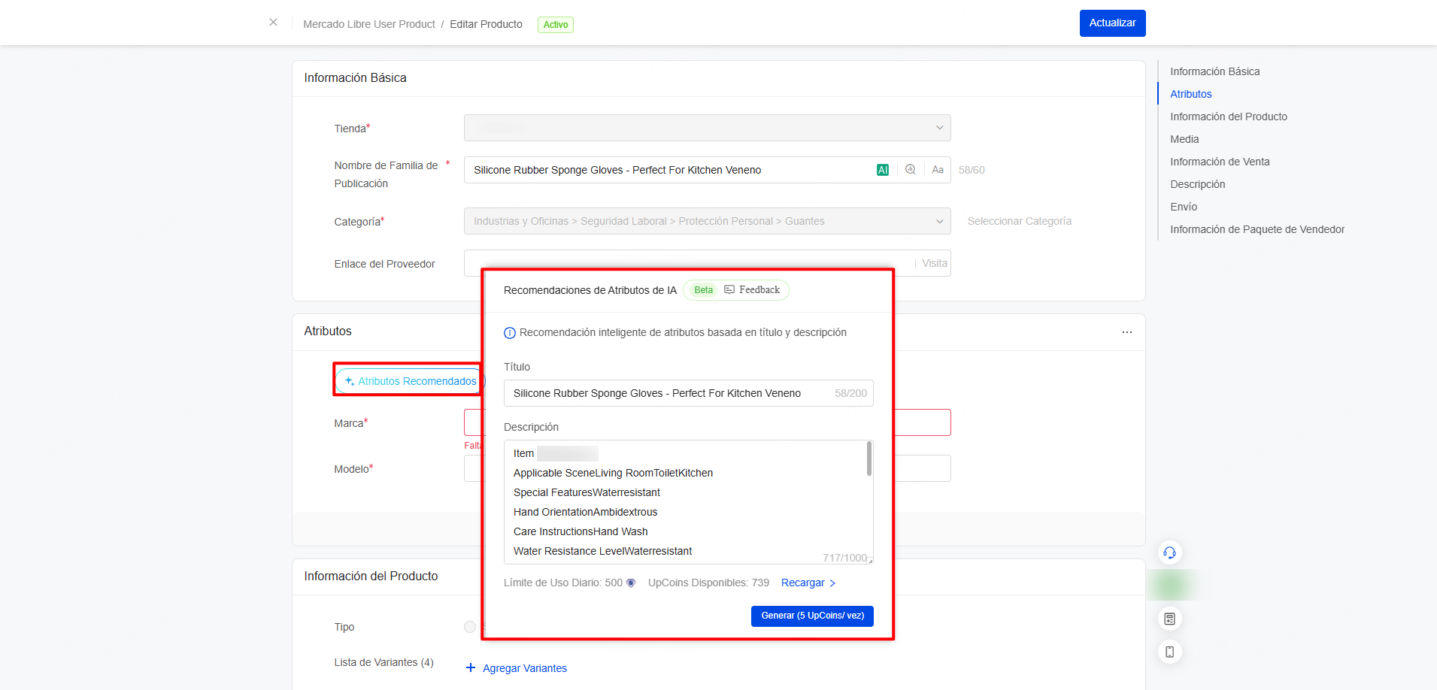Open the customer support headset icon
1437x690 pixels.
click(1169, 553)
